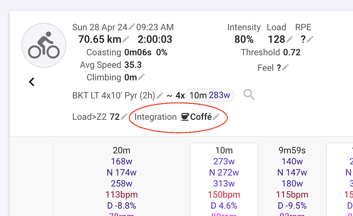Edit the RPE rating pencil icon
Image resolution: width=353 pixels, height=216 pixels.
tap(310, 39)
